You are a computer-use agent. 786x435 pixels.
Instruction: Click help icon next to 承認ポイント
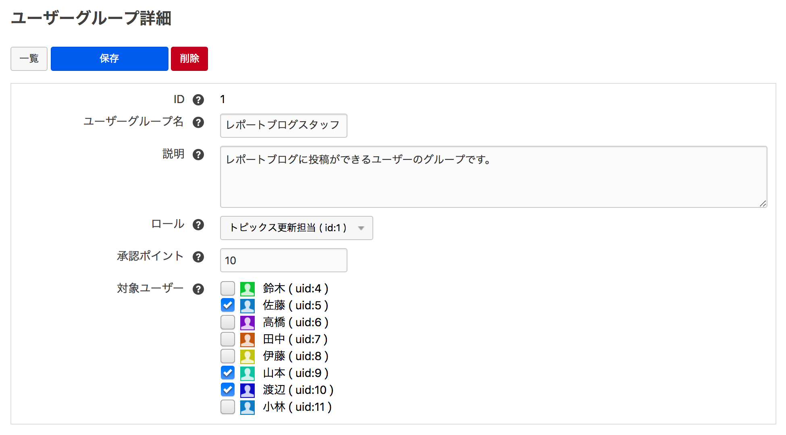pos(198,257)
